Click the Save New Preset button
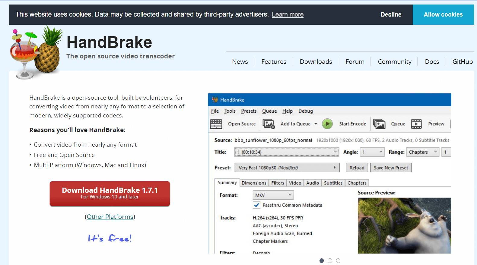The height and width of the screenshot is (265, 477). (x=391, y=168)
